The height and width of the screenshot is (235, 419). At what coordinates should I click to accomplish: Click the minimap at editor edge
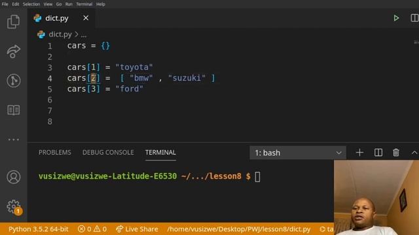pyautogui.click(x=416, y=42)
